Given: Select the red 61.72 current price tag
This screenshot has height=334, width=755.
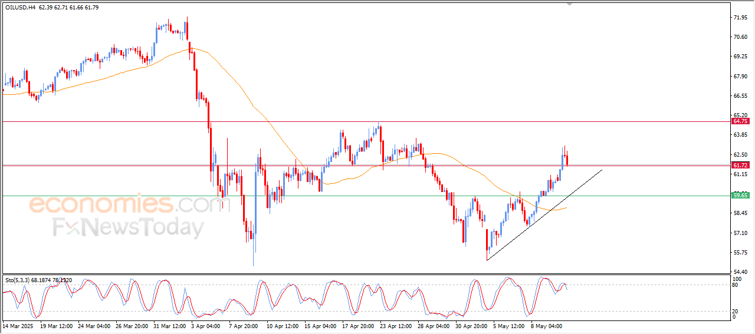Looking at the screenshot, I should [740, 166].
